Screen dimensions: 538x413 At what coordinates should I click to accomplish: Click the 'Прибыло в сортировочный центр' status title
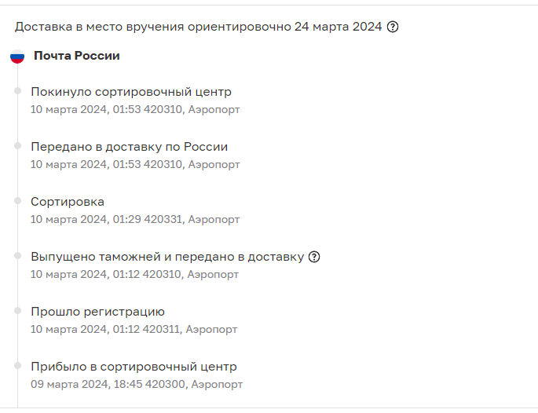134,367
